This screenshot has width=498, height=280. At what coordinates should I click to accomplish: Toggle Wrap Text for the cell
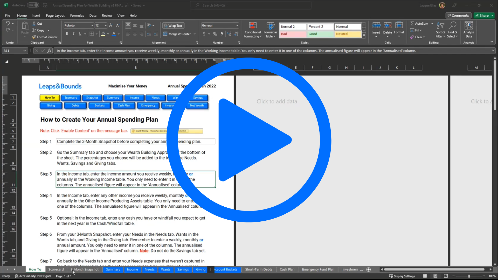(173, 26)
